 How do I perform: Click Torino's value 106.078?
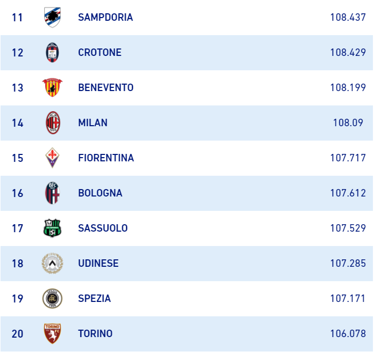tap(348, 334)
